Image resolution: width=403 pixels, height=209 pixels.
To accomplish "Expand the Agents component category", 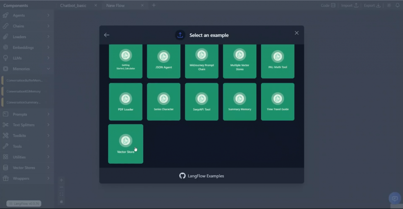I will coord(27,15).
